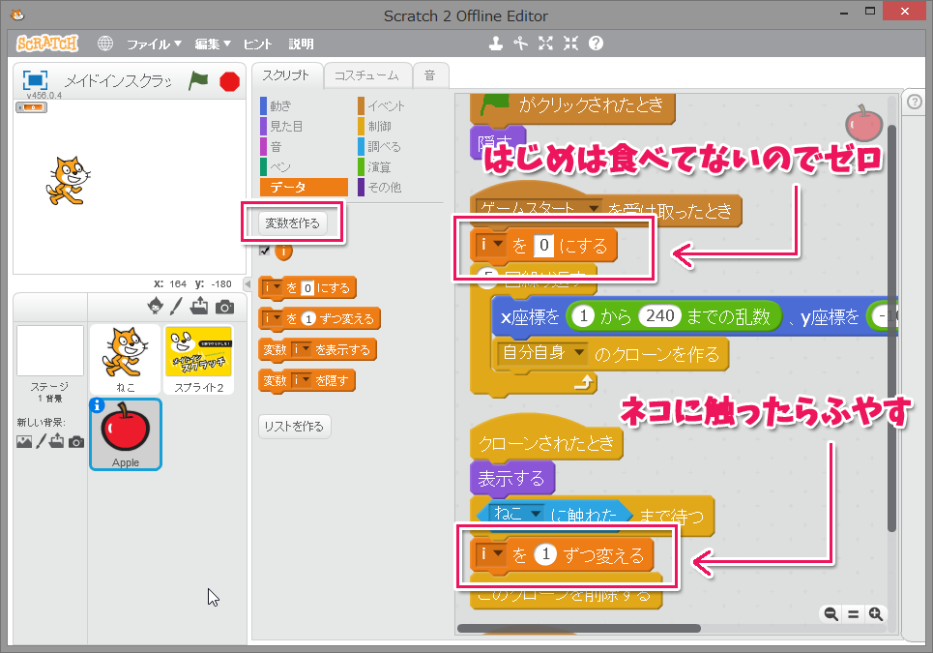
Task: Open variable dropdown in 変数を隠す block
Action: tap(302, 380)
